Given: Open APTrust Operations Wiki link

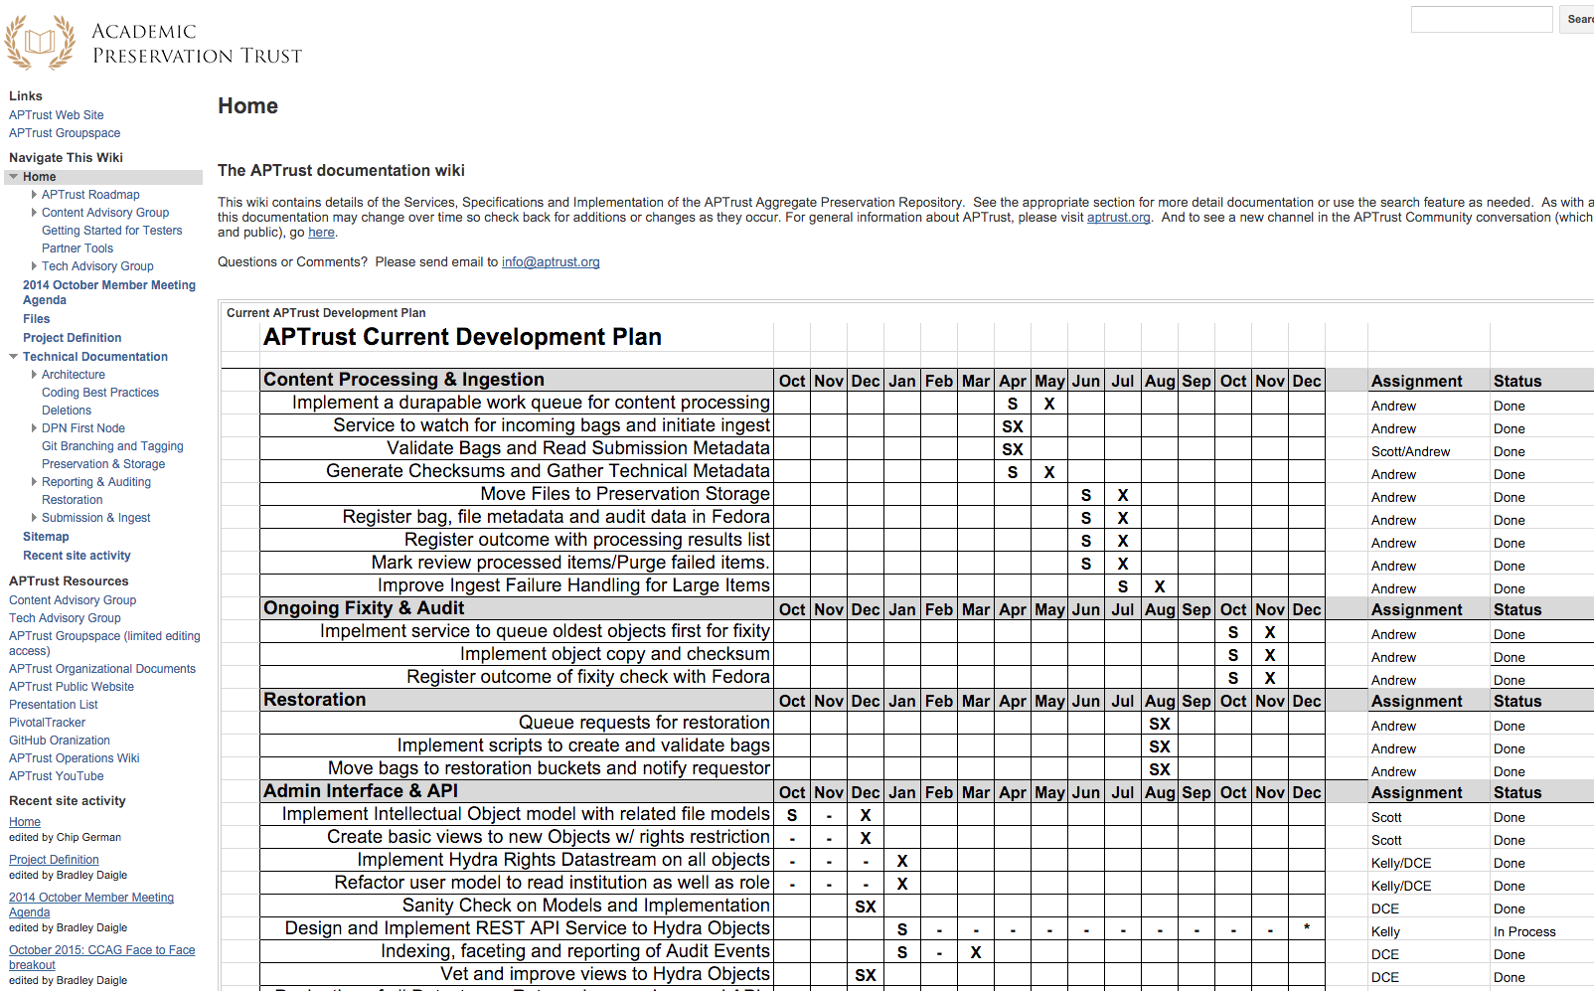Looking at the screenshot, I should coord(75,758).
